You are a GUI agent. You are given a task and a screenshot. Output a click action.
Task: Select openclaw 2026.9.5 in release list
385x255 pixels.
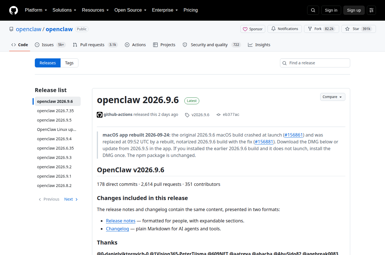pos(58,120)
